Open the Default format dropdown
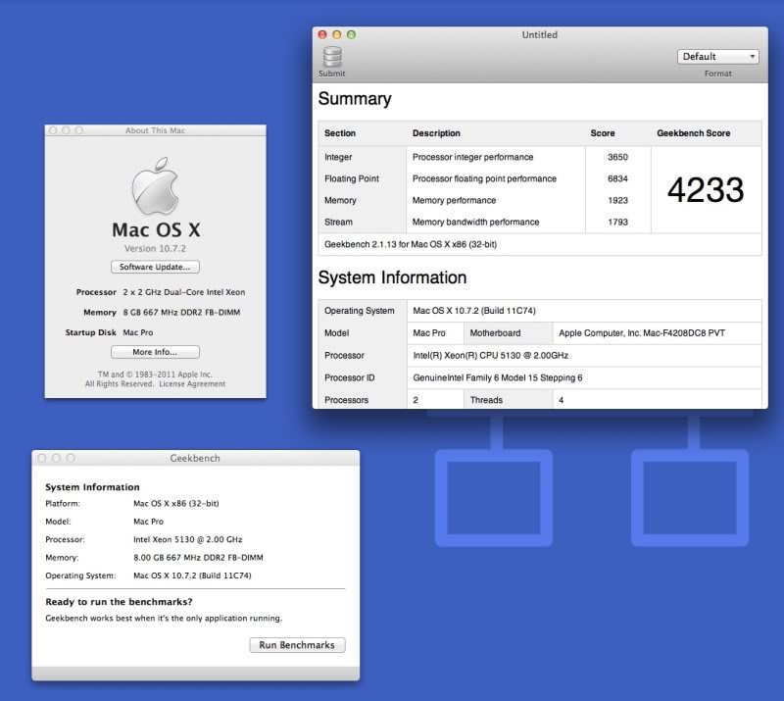This screenshot has height=701, width=784. point(718,57)
